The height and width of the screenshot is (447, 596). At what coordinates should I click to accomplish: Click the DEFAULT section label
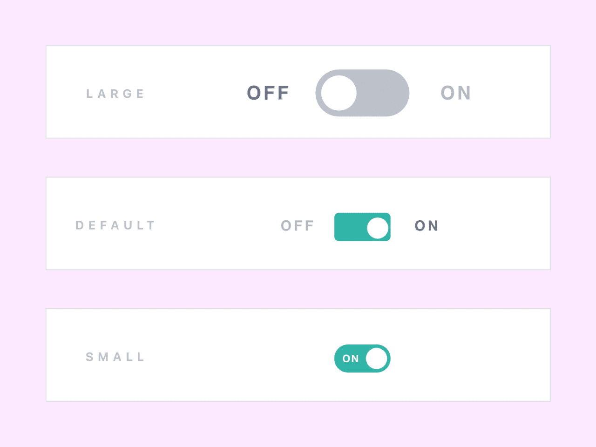pos(115,225)
